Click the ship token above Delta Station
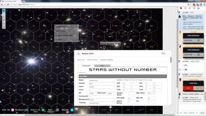The width and height of the screenshot is (206, 116). coord(110,35)
